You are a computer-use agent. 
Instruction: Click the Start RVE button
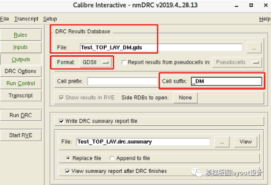pyautogui.click(x=21, y=135)
